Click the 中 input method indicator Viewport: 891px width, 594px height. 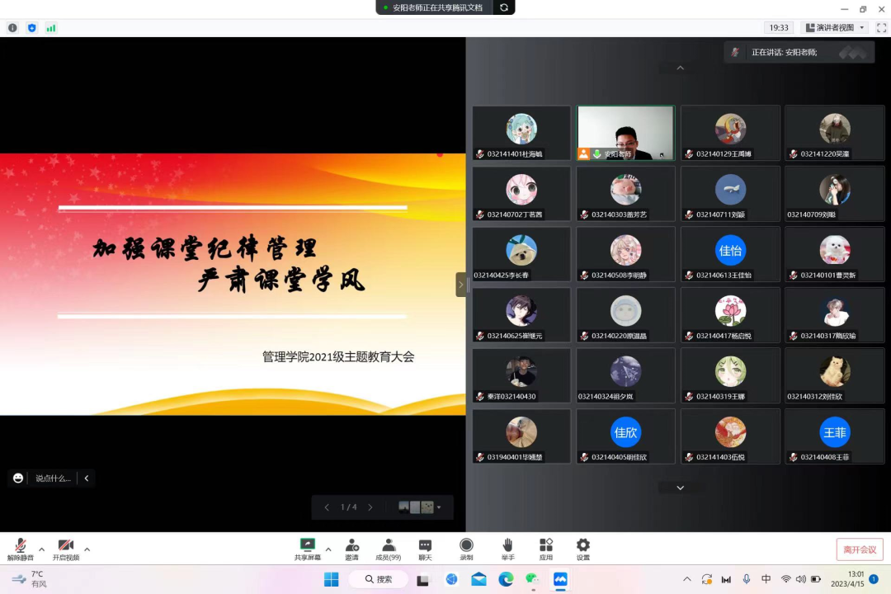tap(766, 579)
